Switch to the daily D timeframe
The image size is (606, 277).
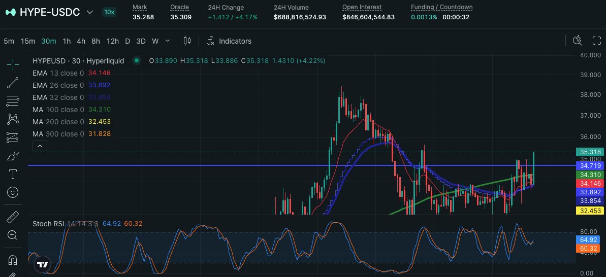(127, 41)
